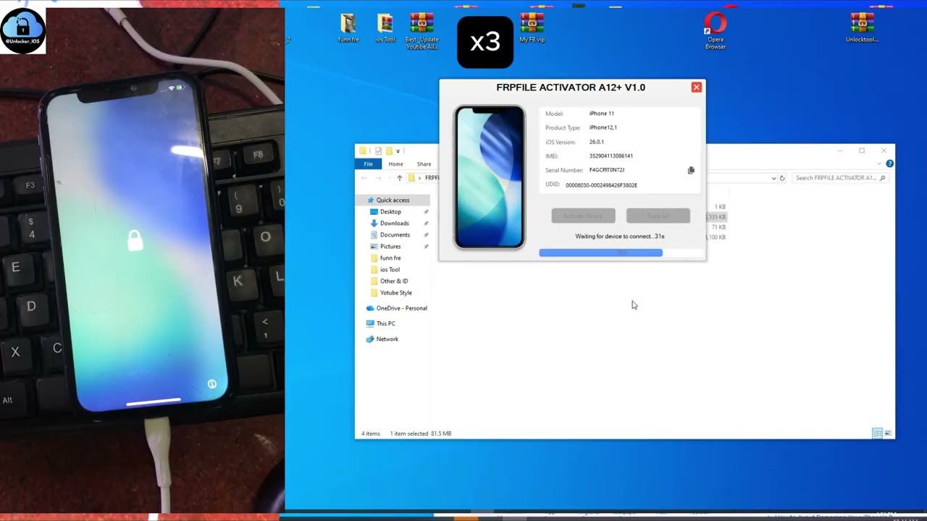Refresh the File Explorer folder view
This screenshot has width=927, height=521.
tap(782, 178)
